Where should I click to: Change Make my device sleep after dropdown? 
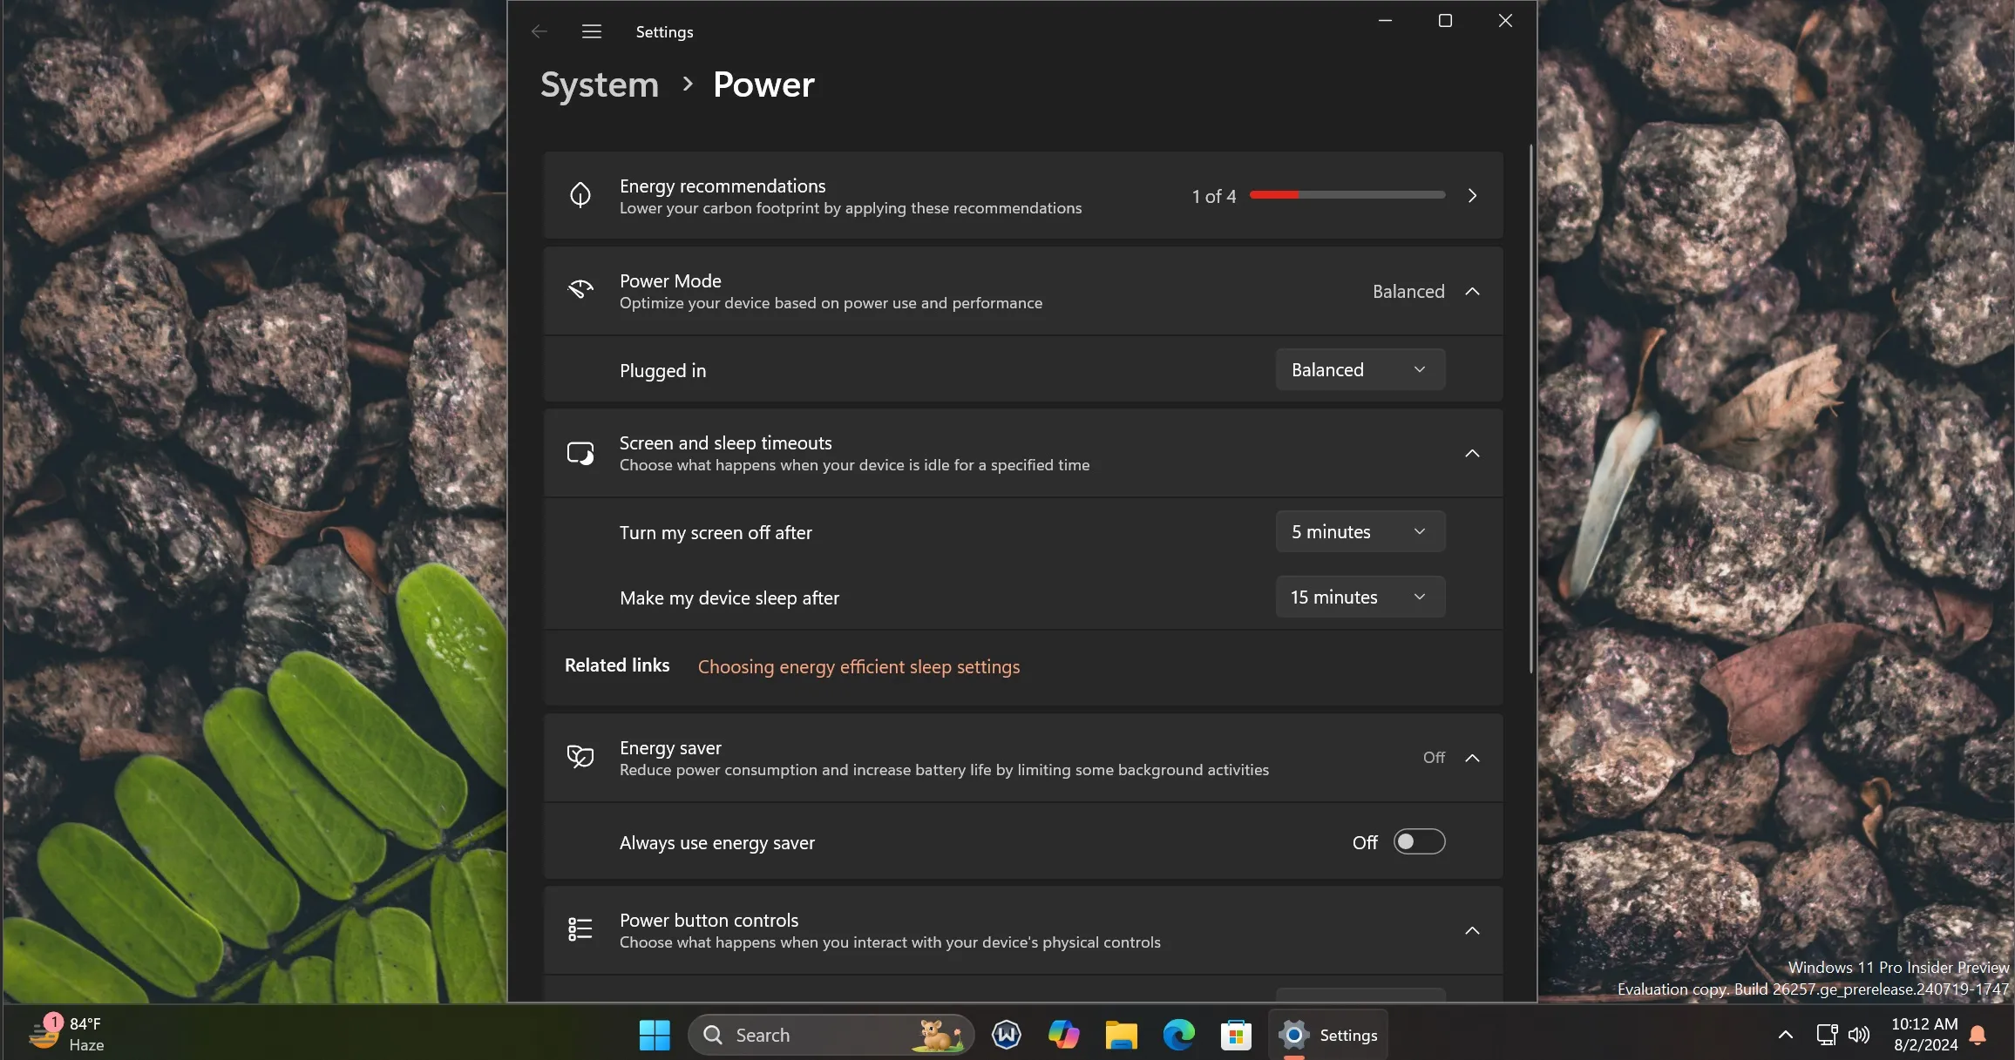point(1358,597)
